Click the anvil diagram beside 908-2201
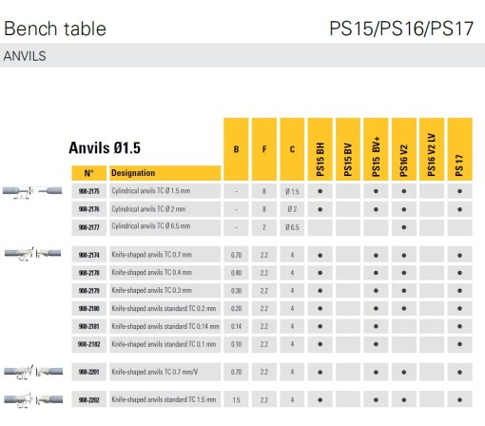485x426 pixels. [x=33, y=372]
